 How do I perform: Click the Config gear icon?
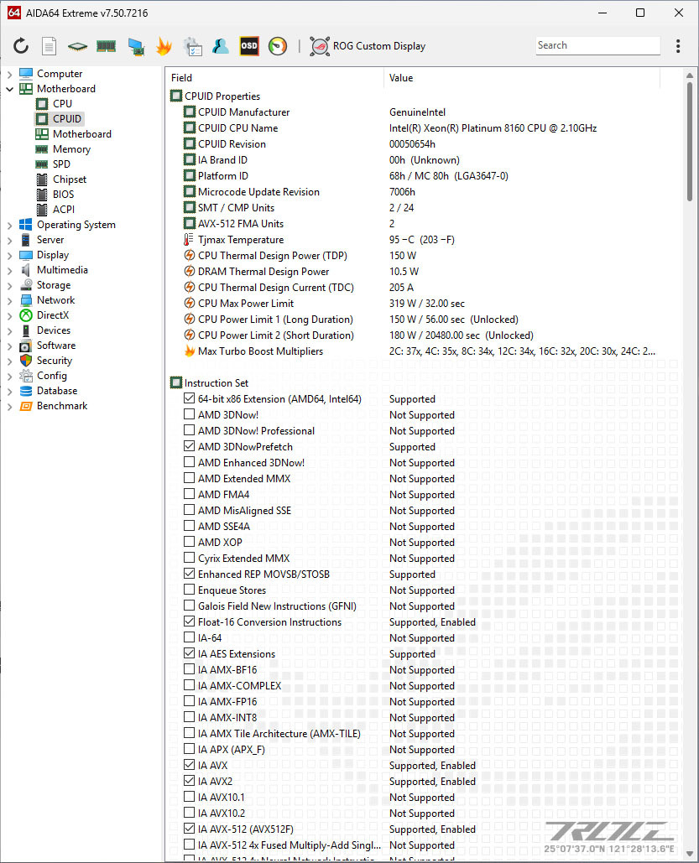tap(26, 376)
